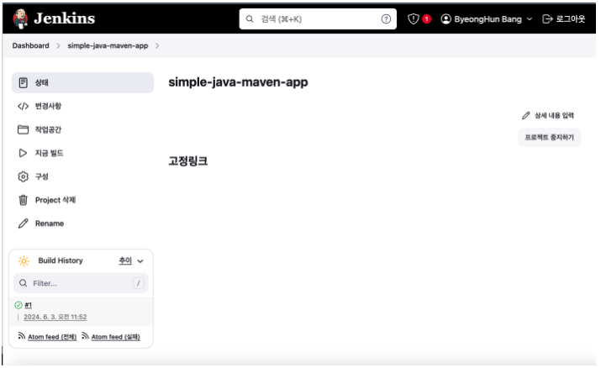Click RSS icon beside Atom feed (실패)
This screenshot has width=601, height=368.
coord(85,336)
